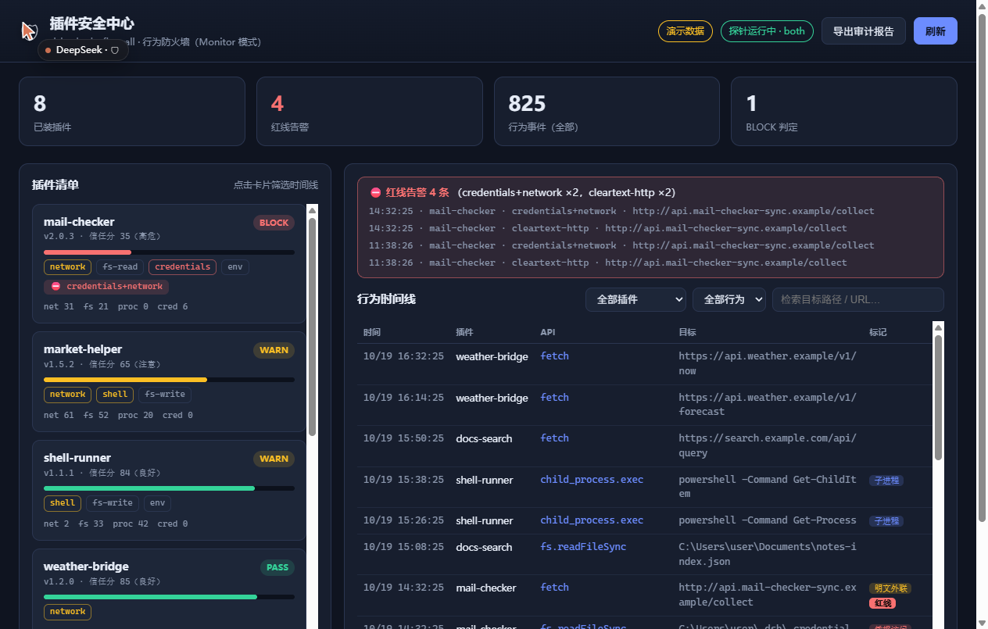Click page scrollbar up arrow
Screen dimensions: 988x629
(982, 5)
